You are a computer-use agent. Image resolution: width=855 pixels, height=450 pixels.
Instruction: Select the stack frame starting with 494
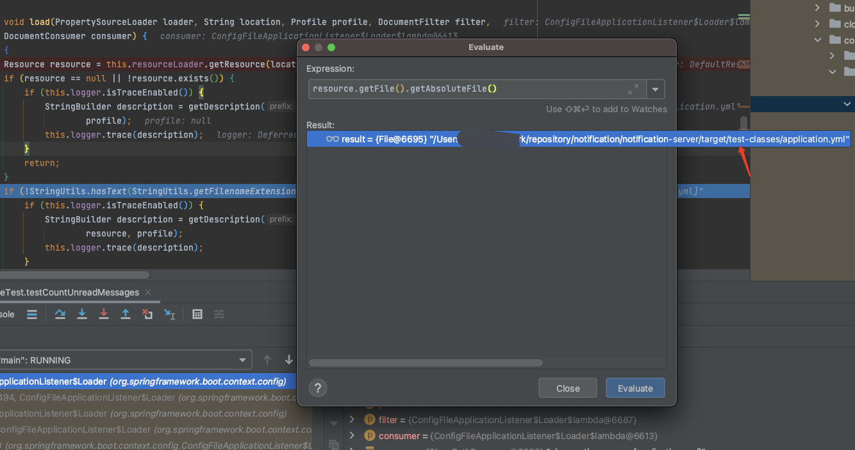point(148,397)
